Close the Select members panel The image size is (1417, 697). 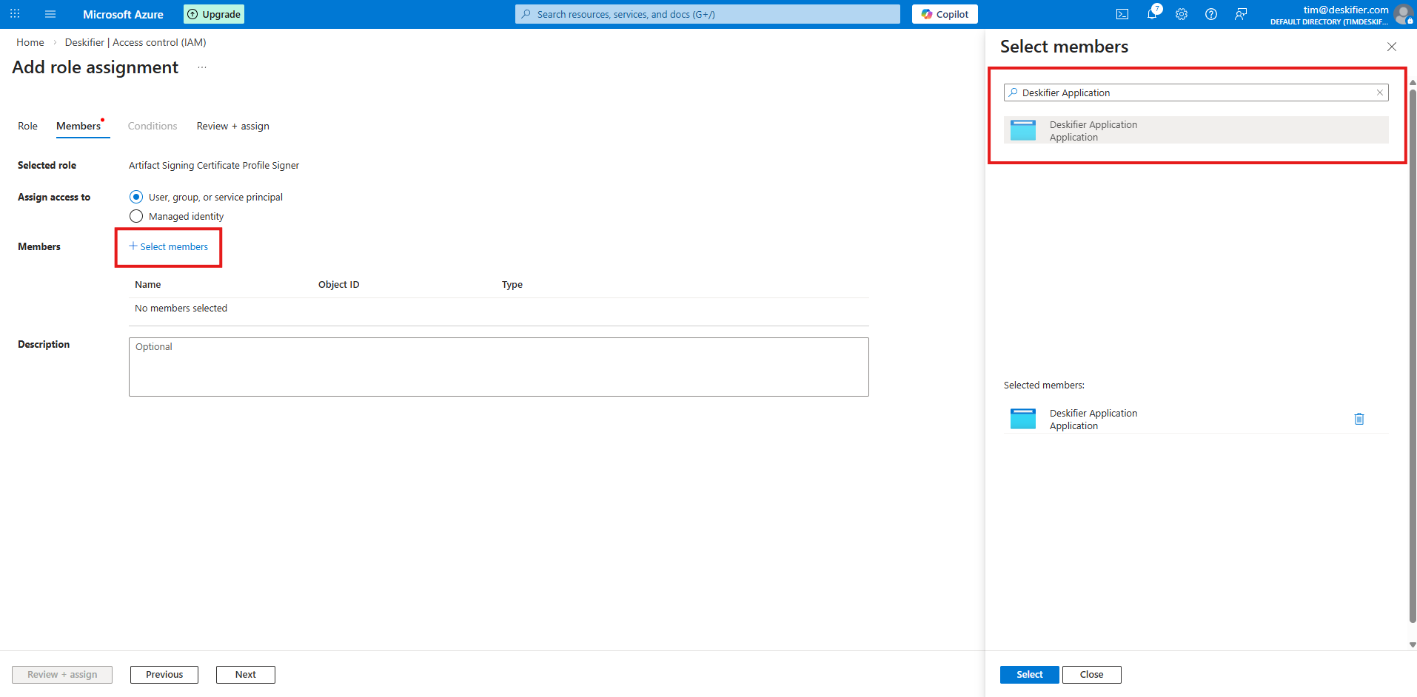tap(1392, 47)
